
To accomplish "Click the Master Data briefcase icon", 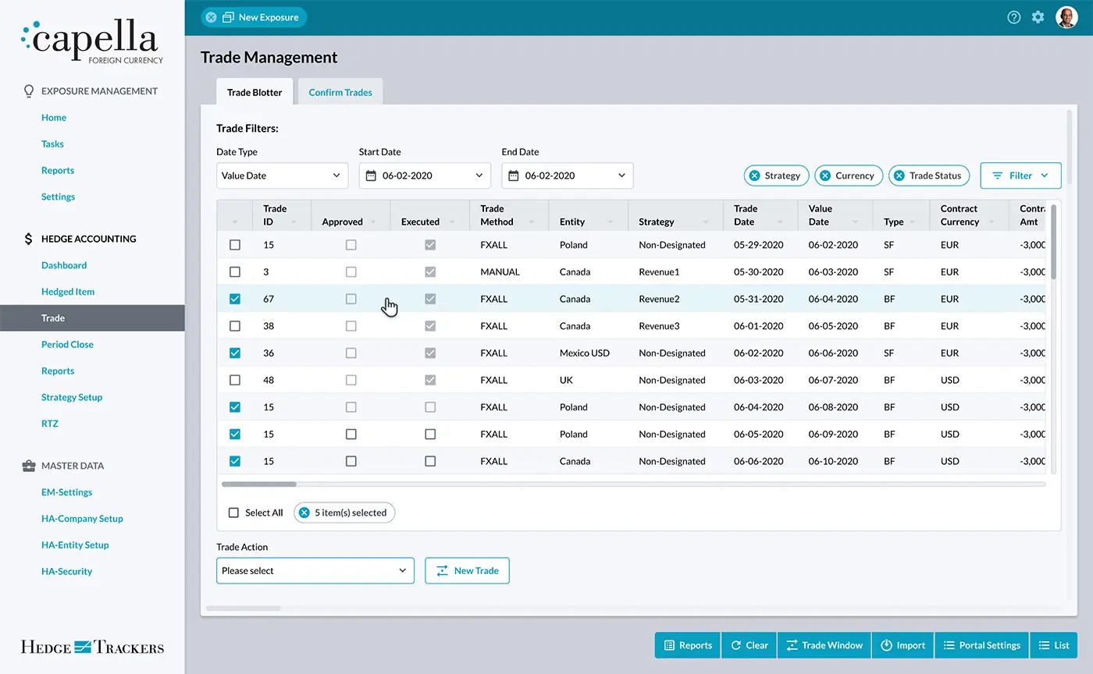I will [29, 466].
